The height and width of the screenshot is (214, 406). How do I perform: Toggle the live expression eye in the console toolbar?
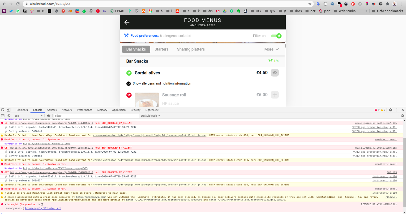[49, 116]
